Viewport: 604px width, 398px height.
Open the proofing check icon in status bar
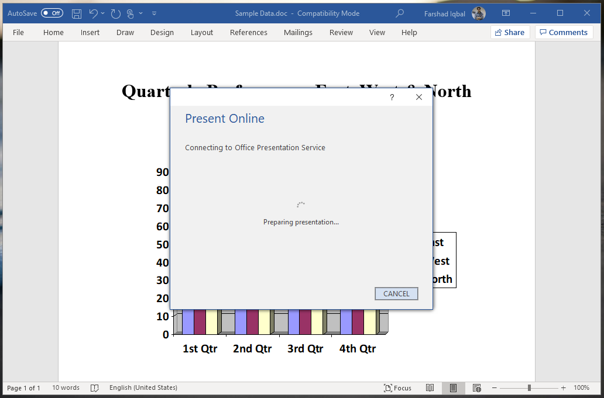[95, 387]
